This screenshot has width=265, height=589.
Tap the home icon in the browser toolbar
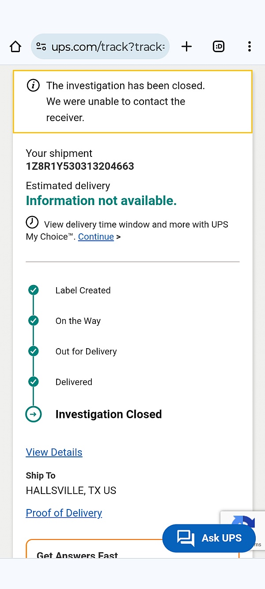tap(15, 46)
